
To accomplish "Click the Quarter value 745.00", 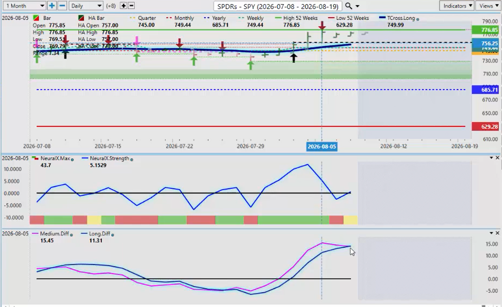I will pyautogui.click(x=146, y=25).
